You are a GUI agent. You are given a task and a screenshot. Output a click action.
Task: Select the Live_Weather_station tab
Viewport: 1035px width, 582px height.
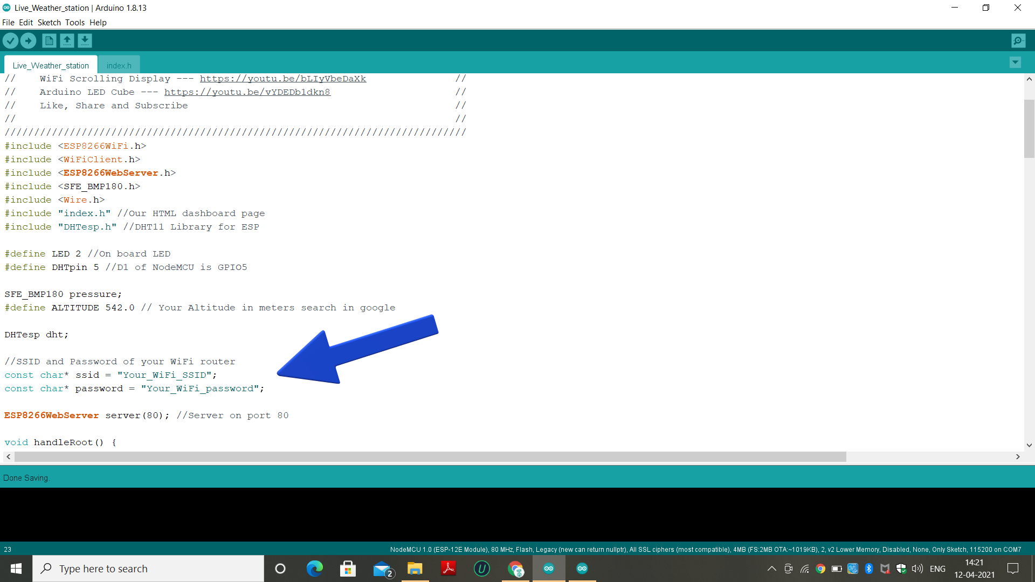click(x=51, y=65)
